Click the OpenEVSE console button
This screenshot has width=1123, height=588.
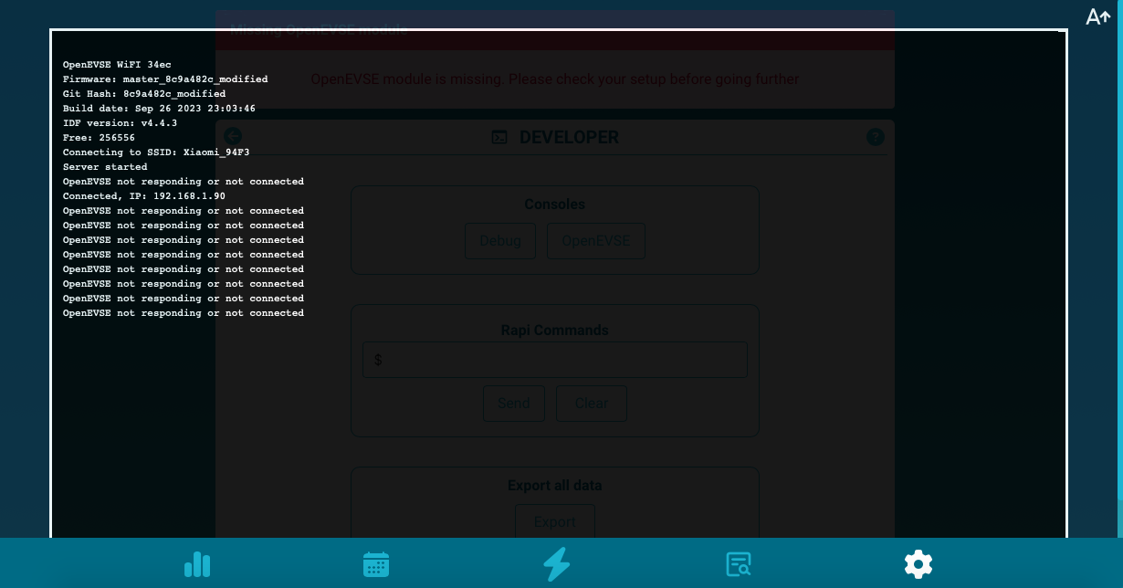[596, 241]
